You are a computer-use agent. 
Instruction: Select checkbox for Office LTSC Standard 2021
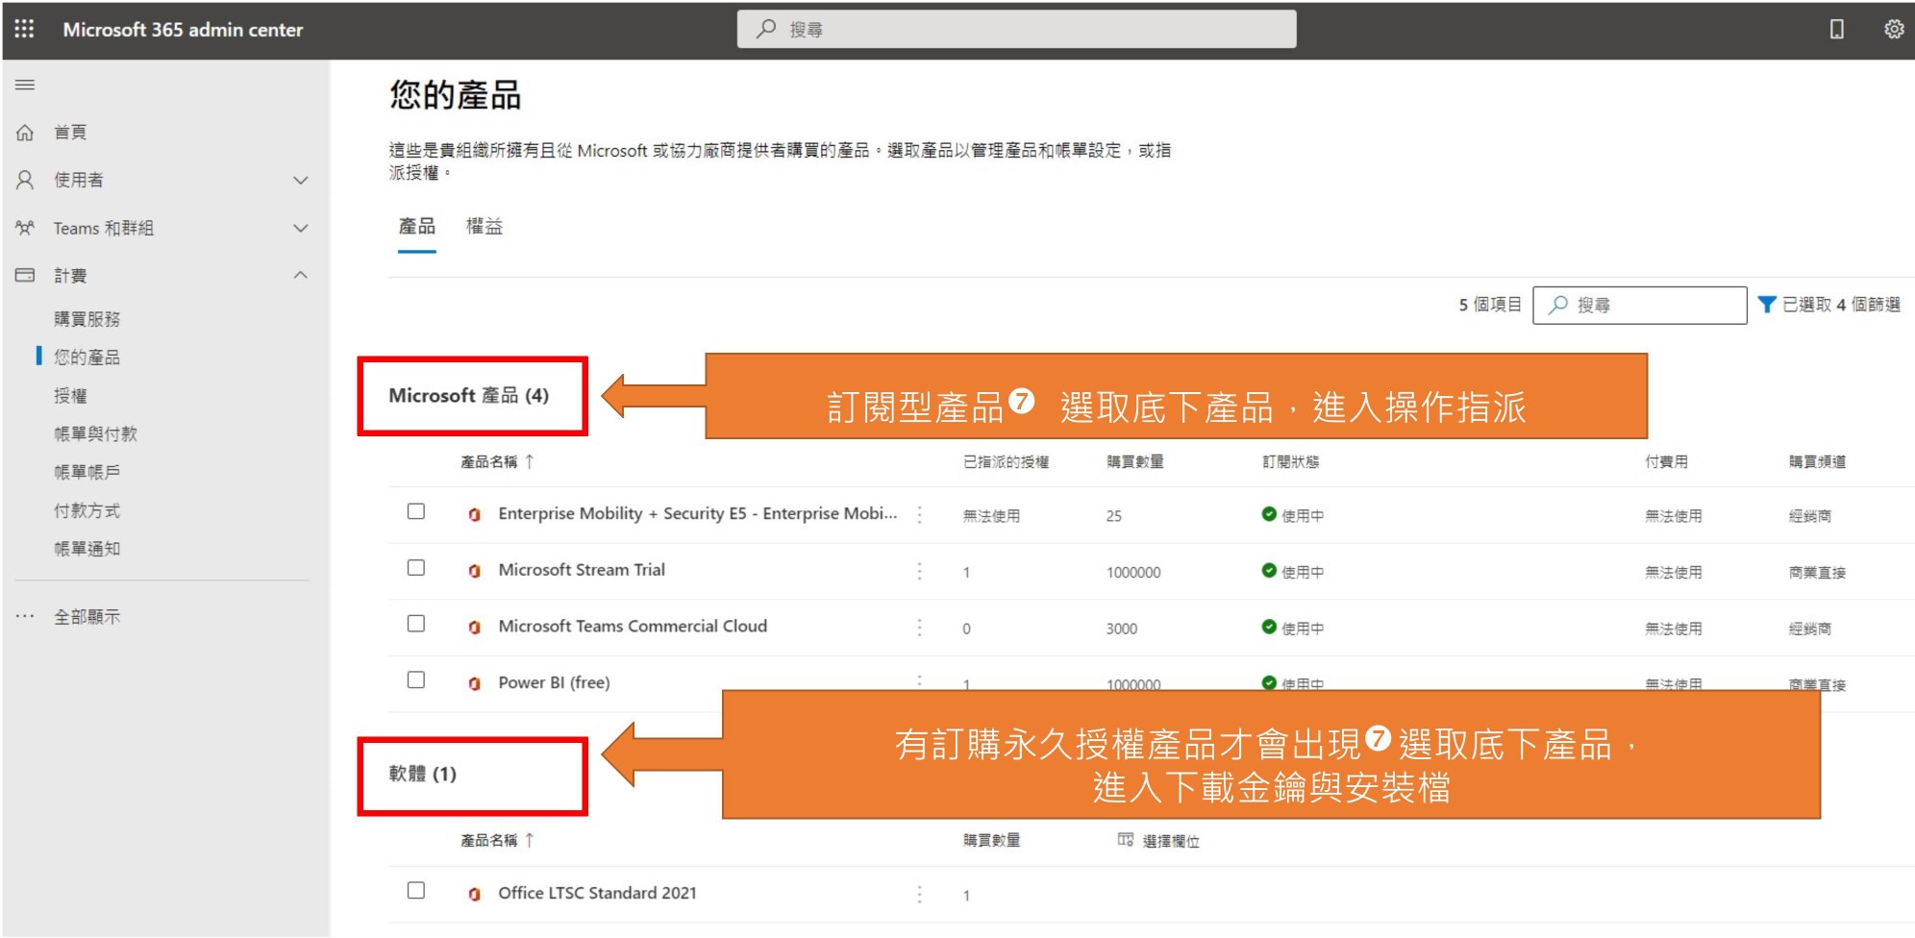click(x=416, y=890)
